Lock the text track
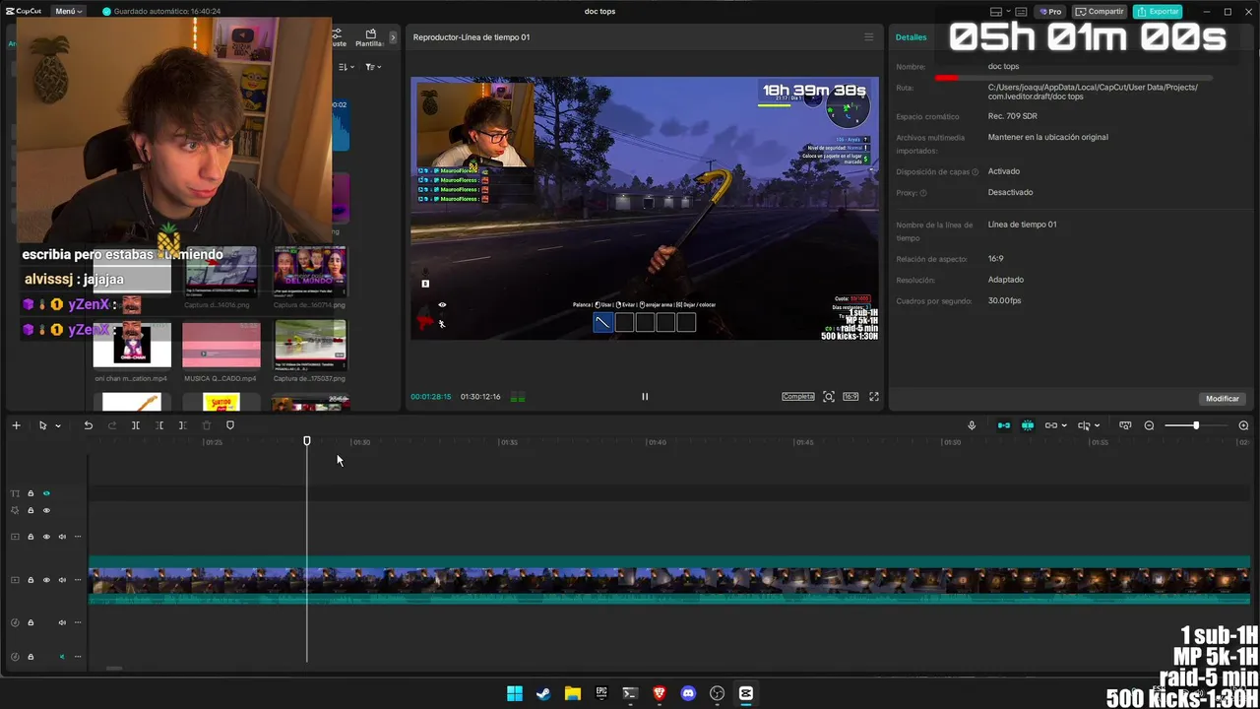 31,493
